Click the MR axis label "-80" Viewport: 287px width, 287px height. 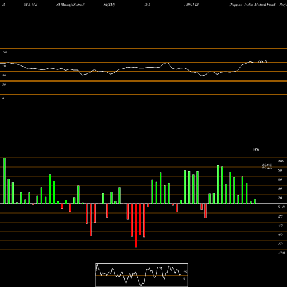click(x=280, y=244)
